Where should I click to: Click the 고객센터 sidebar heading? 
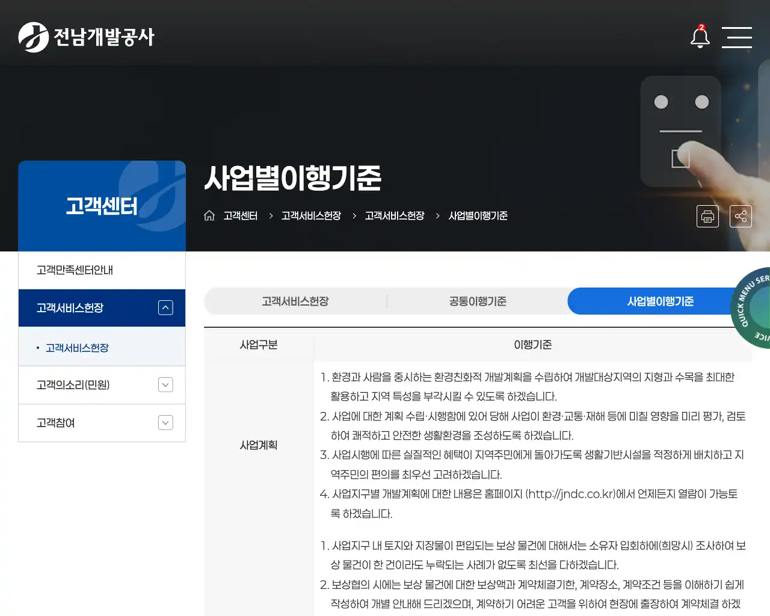click(102, 206)
